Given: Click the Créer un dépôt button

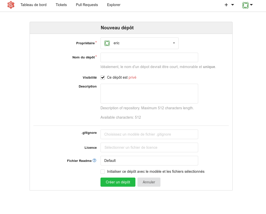Looking at the screenshot, I should [118, 182].
